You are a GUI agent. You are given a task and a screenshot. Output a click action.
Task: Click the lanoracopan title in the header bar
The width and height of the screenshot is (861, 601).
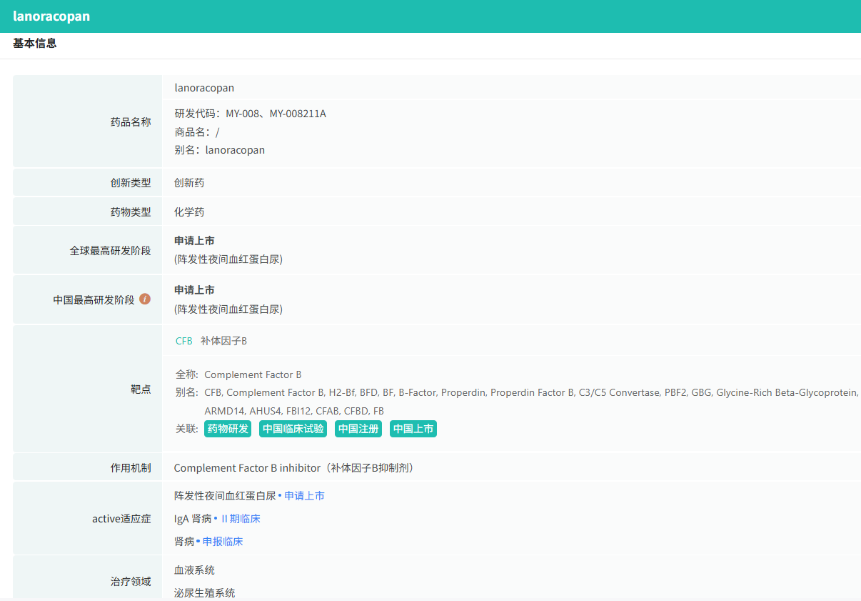(51, 16)
